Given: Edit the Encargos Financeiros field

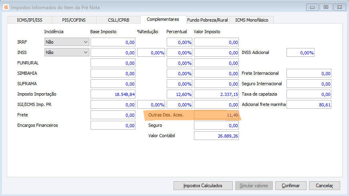Looking at the screenshot, I should tap(113, 126).
